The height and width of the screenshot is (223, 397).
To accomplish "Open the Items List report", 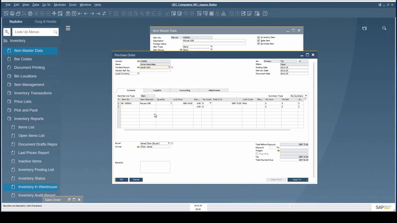I will 26,127.
